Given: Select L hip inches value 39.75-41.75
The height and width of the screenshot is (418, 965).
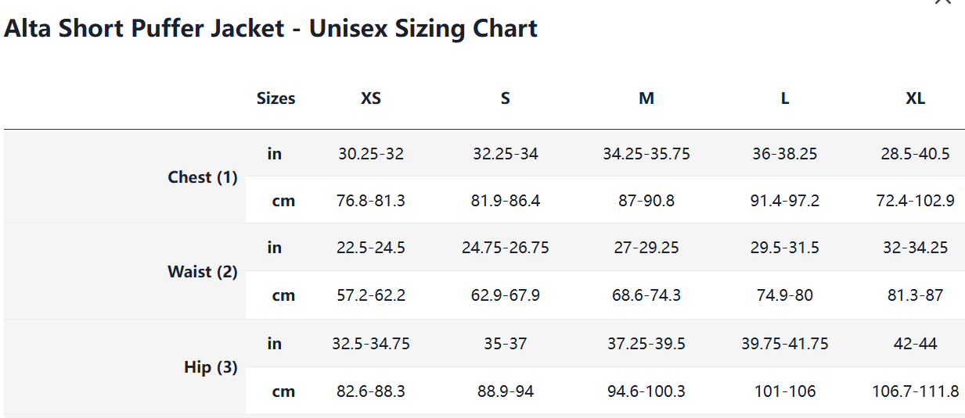Looking at the screenshot, I should (x=785, y=344).
